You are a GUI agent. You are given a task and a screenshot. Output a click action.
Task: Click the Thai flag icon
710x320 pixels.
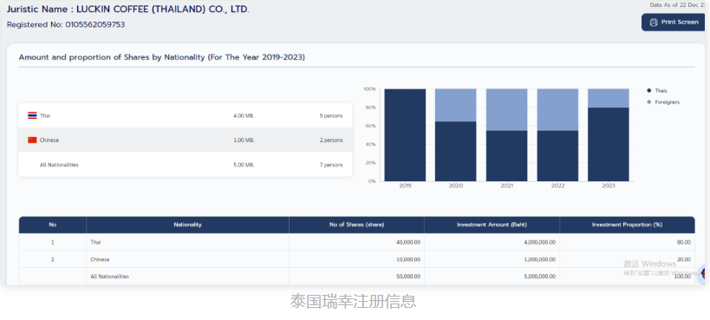(x=32, y=115)
